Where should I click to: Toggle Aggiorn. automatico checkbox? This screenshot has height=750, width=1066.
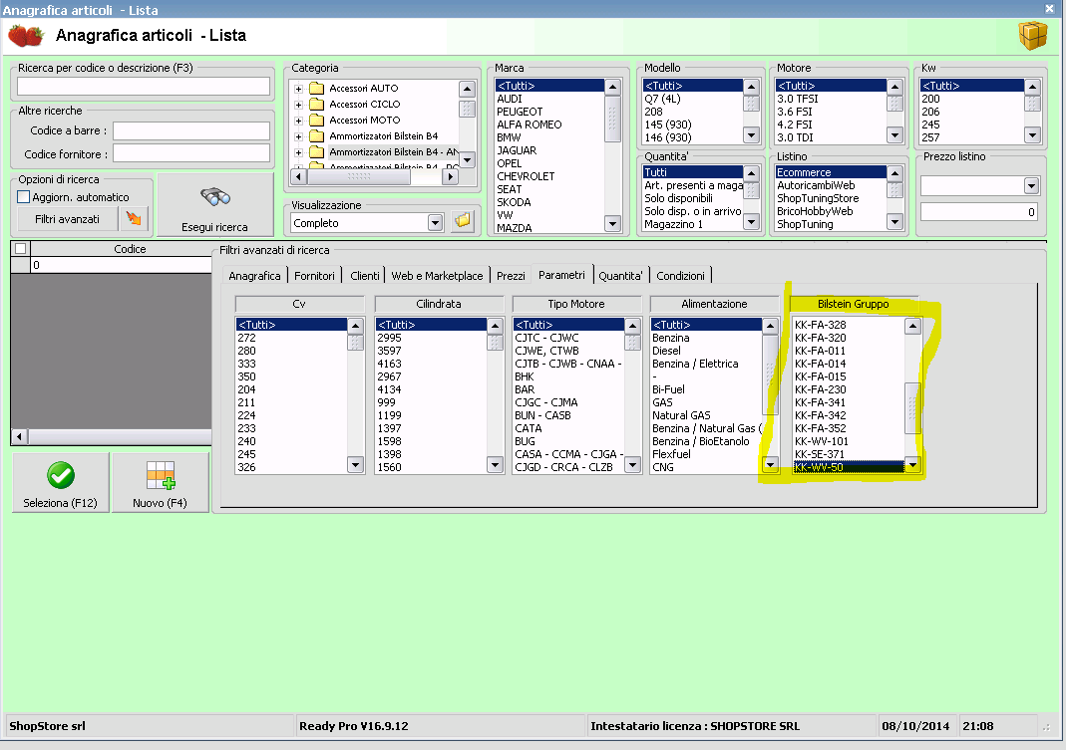click(24, 197)
